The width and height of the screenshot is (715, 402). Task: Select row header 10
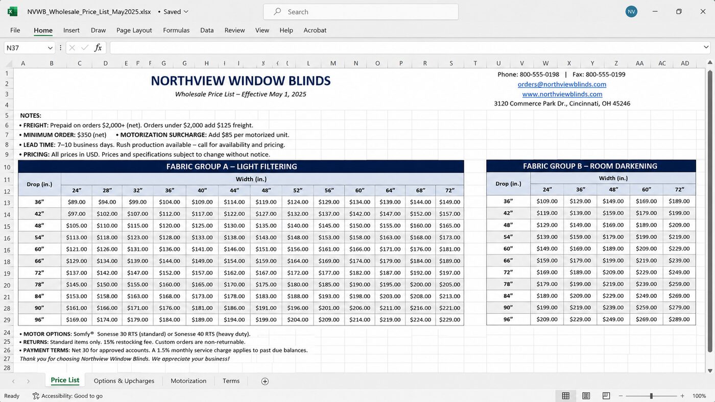tap(7, 167)
